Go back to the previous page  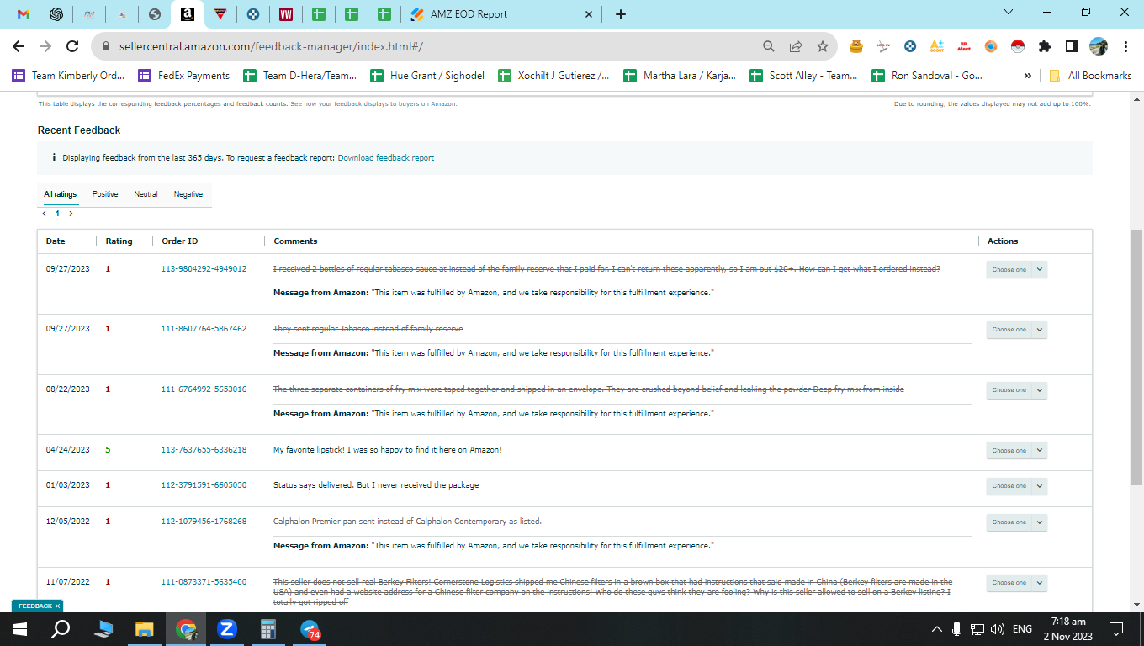click(x=19, y=46)
